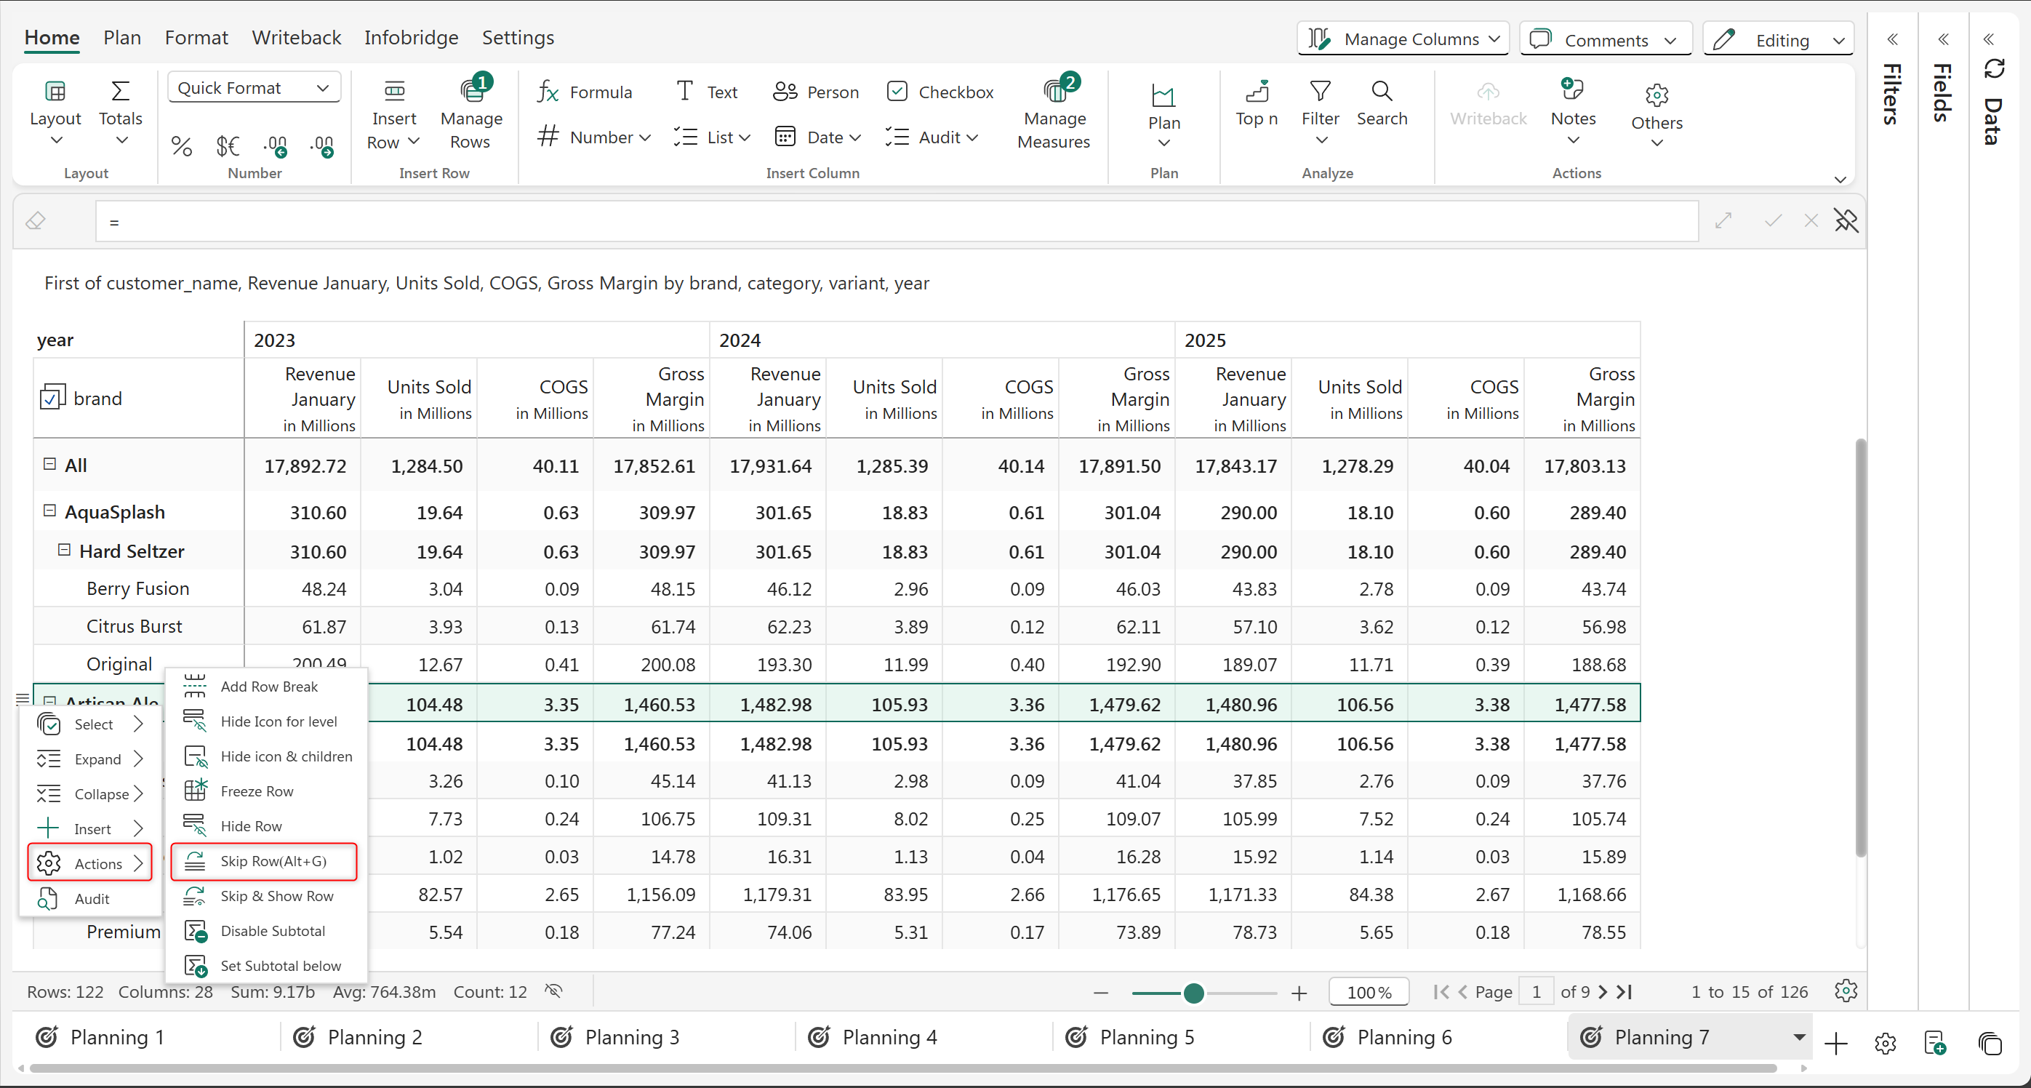Click into the formula bar input

(x=896, y=222)
